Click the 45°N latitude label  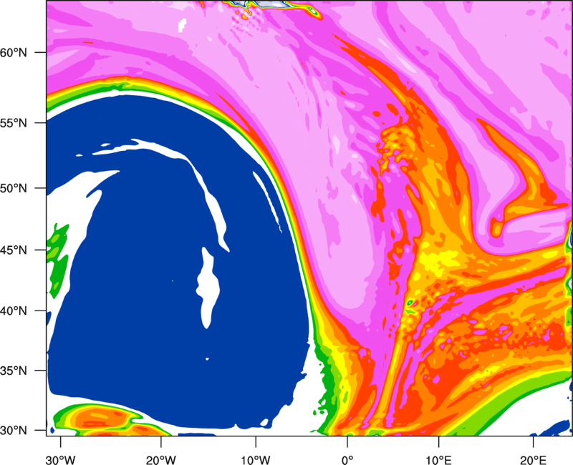click(14, 250)
